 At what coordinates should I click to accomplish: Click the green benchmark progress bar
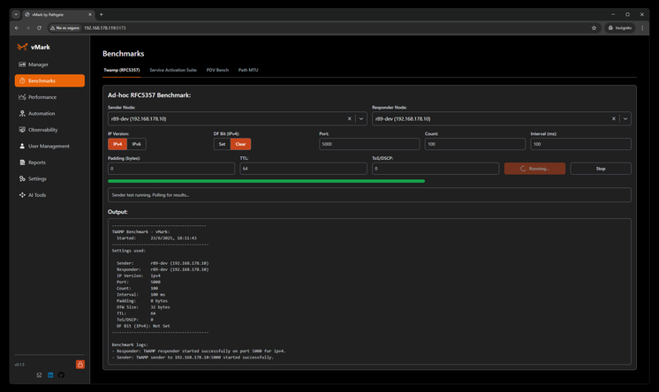[x=266, y=181]
